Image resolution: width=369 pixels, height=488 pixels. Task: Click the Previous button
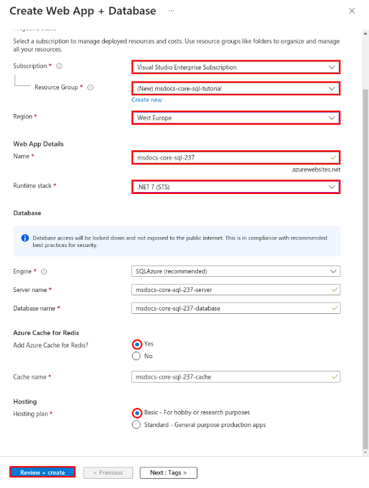click(108, 472)
